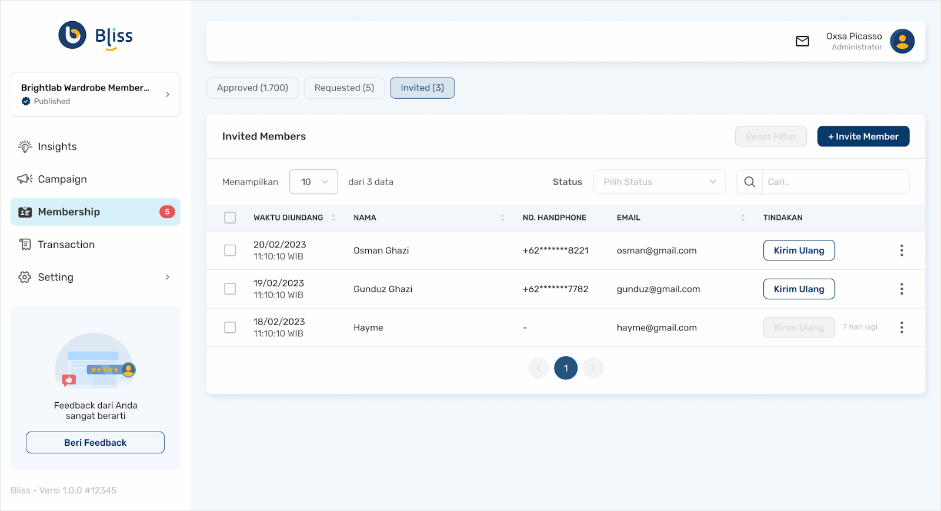This screenshot has height=511, width=941.
Task: Open Membership in the sidebar
Action: (95, 212)
